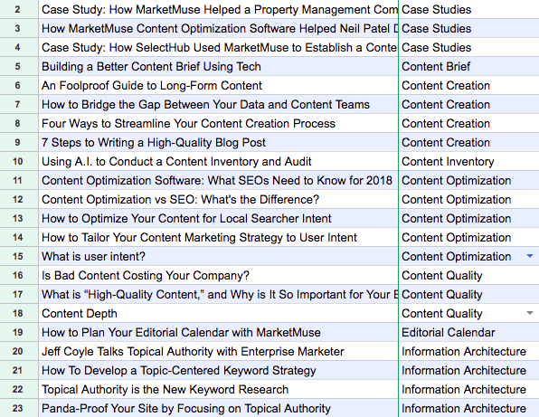Open the dropdown arrow in row 15's category cell
Screen dimensions: 539x417
pyautogui.click(x=530, y=256)
